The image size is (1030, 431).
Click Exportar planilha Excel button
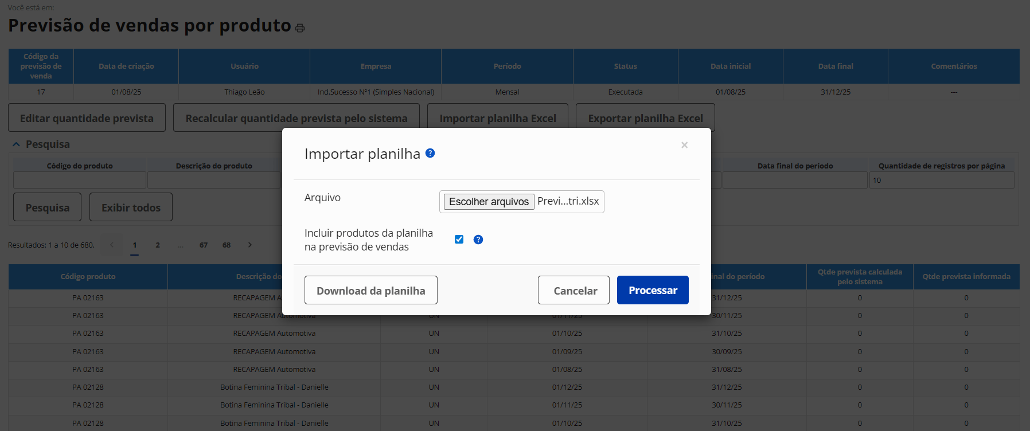pos(645,118)
